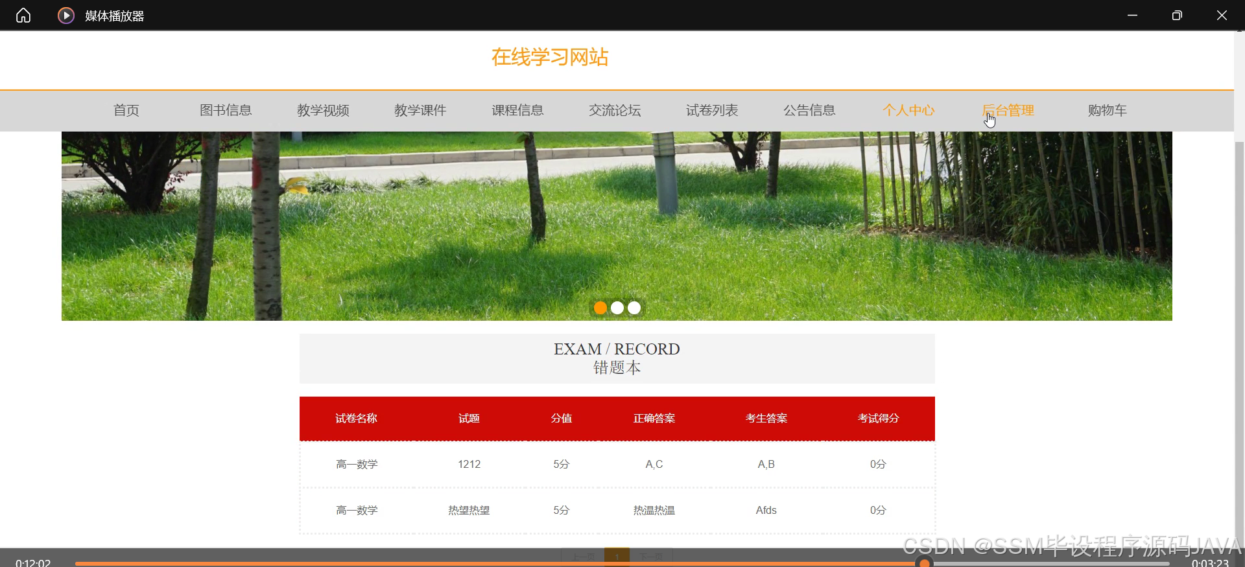Click 5分 in the 1212 row
The image size is (1245, 567).
point(562,464)
